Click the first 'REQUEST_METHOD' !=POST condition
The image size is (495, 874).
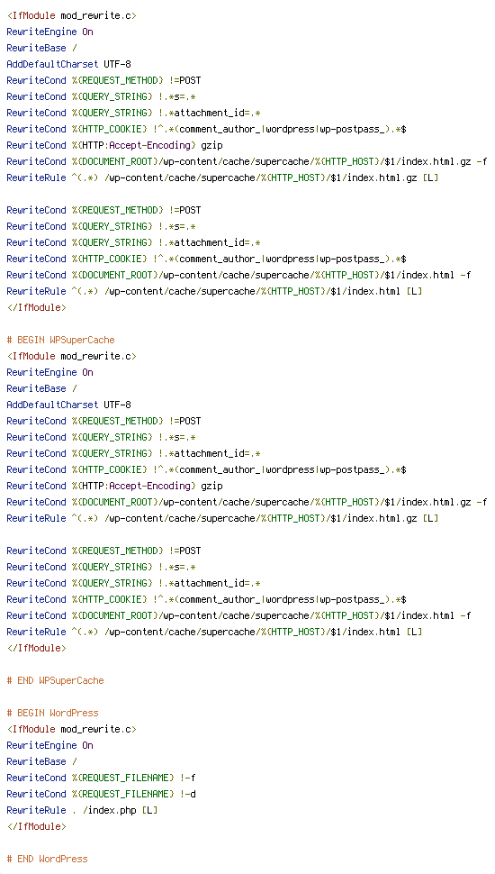104,80
